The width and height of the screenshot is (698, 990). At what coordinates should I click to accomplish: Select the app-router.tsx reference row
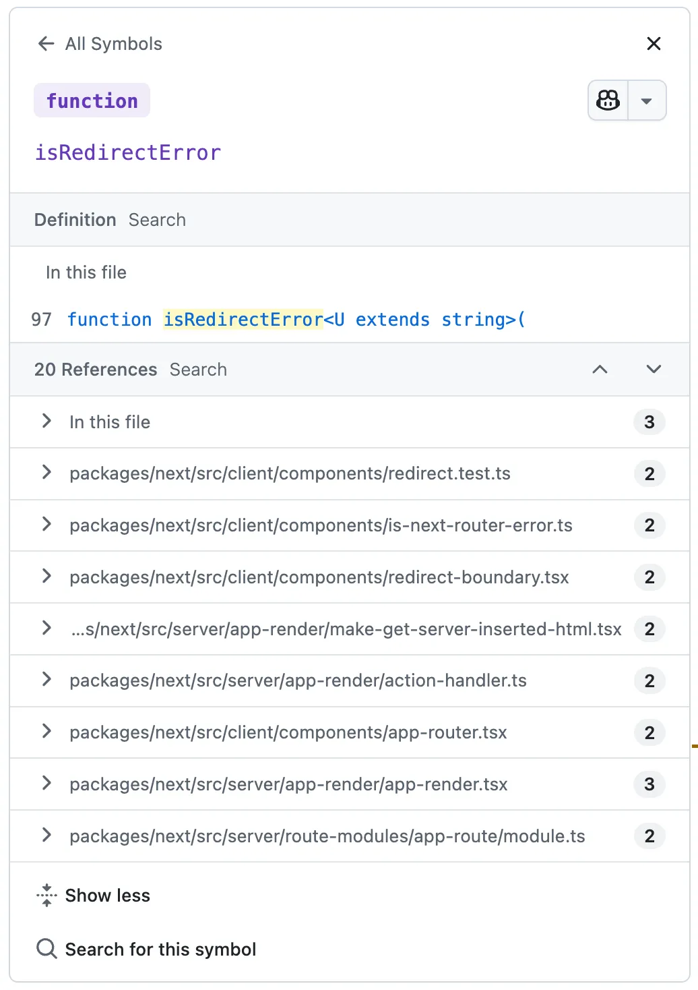coord(350,732)
